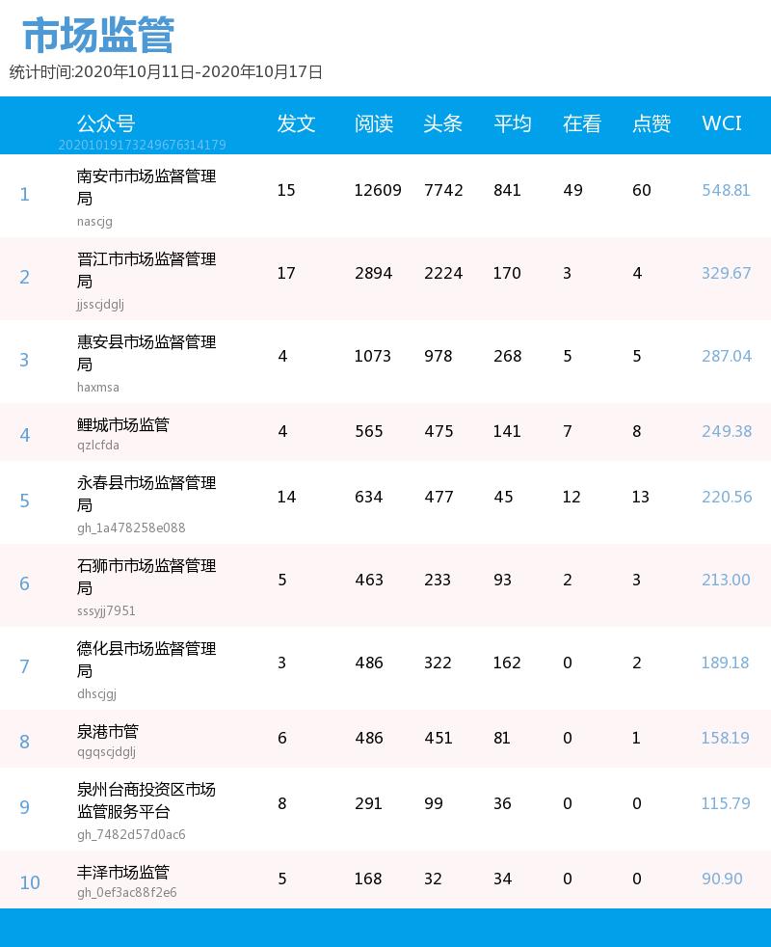Click the gh_0ef3ac88f2e6 account ID
This screenshot has height=947, width=771.
[127, 893]
